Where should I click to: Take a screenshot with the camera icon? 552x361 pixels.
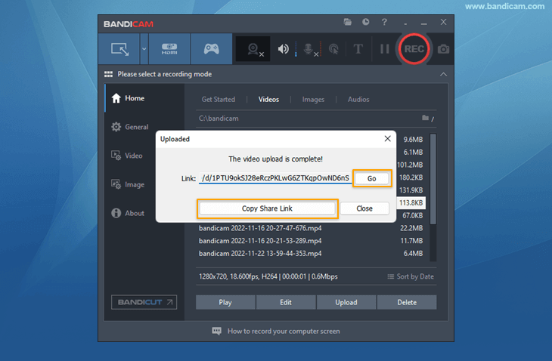[x=443, y=49]
